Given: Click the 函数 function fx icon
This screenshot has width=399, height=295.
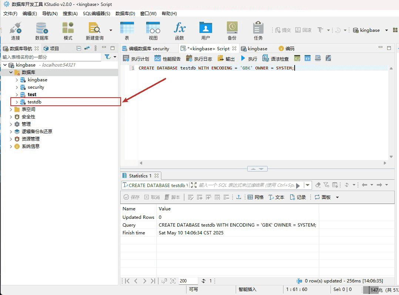Looking at the screenshot, I should [180, 31].
